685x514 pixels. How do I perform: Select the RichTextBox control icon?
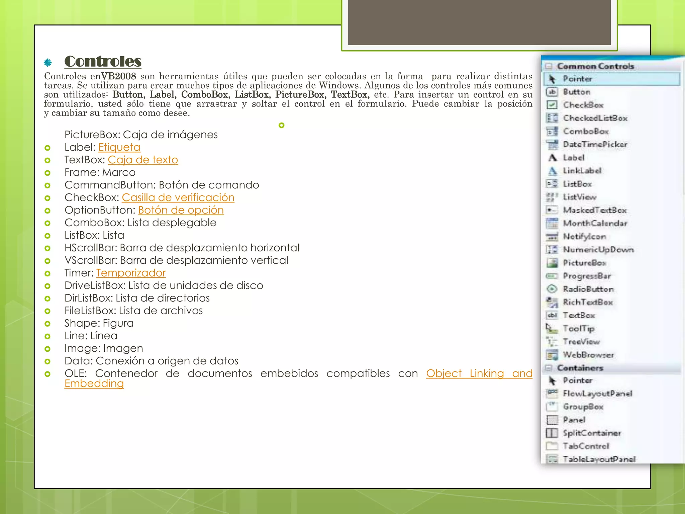click(x=552, y=302)
